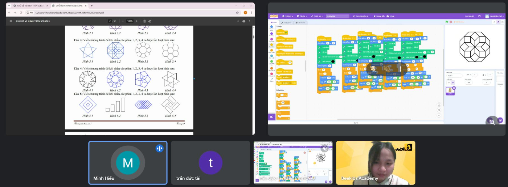Image resolution: width=508 pixels, height=187 pixels.
Task: Open the Settings dropdown in the Scratch menu bar
Action: [287, 16]
